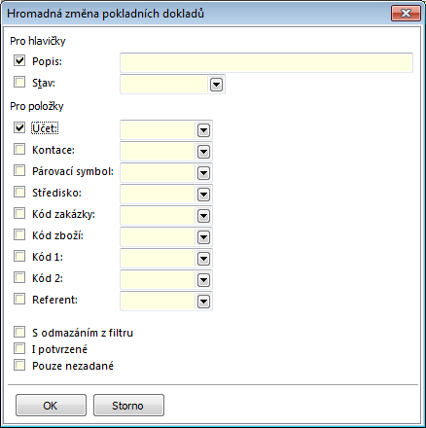Expand the Účet dropdown arrow
This screenshot has width=426, height=428.
(203, 130)
